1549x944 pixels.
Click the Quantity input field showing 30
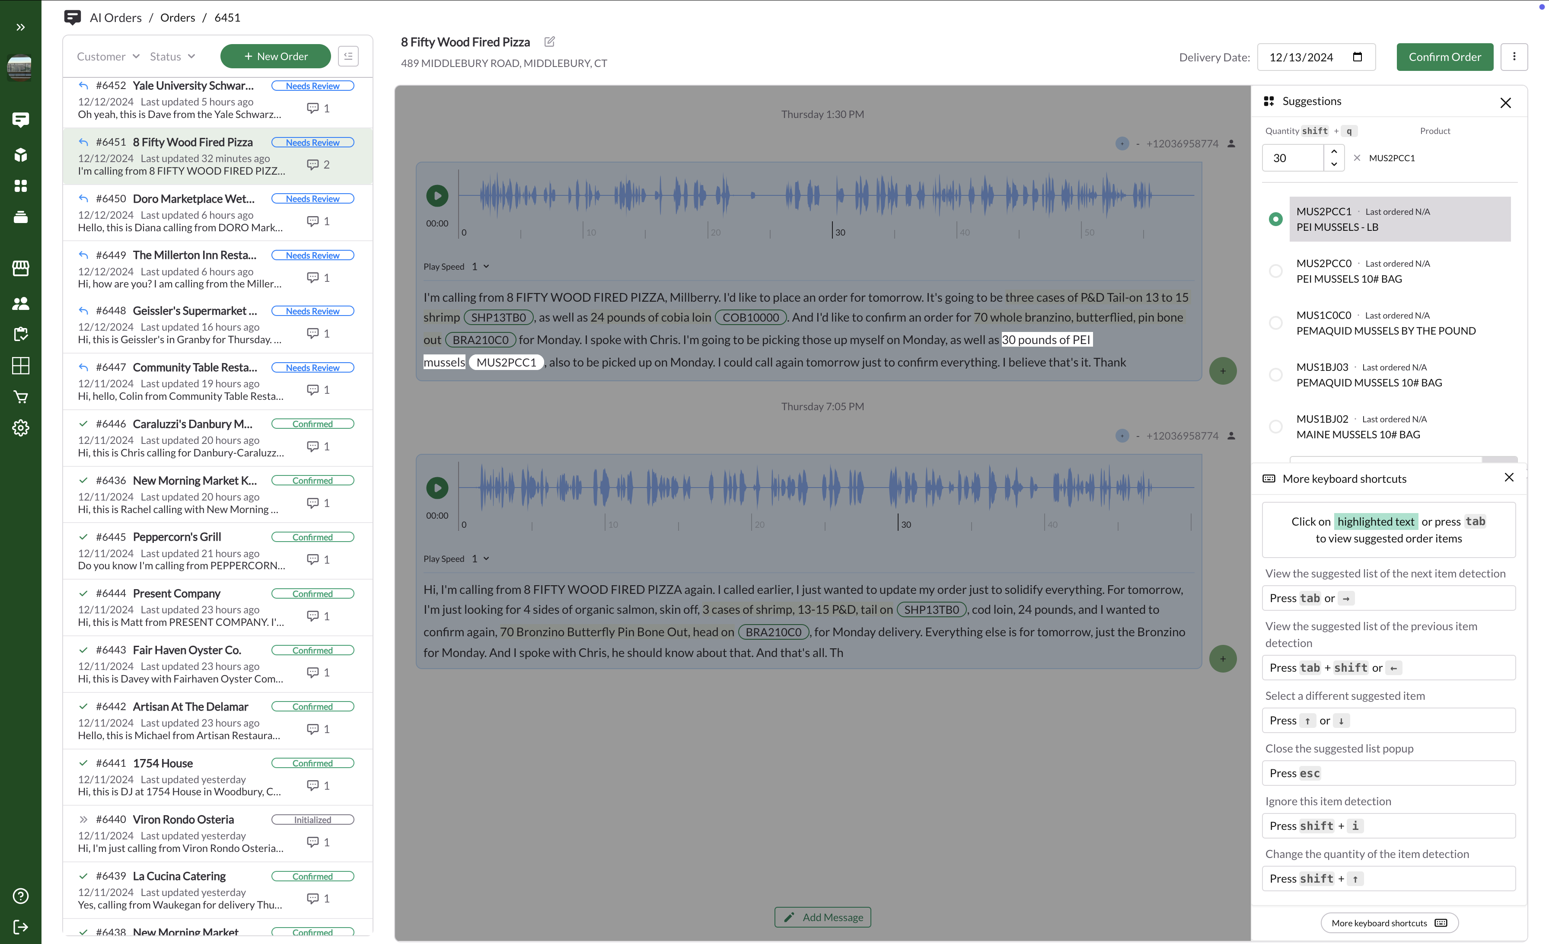pyautogui.click(x=1294, y=158)
